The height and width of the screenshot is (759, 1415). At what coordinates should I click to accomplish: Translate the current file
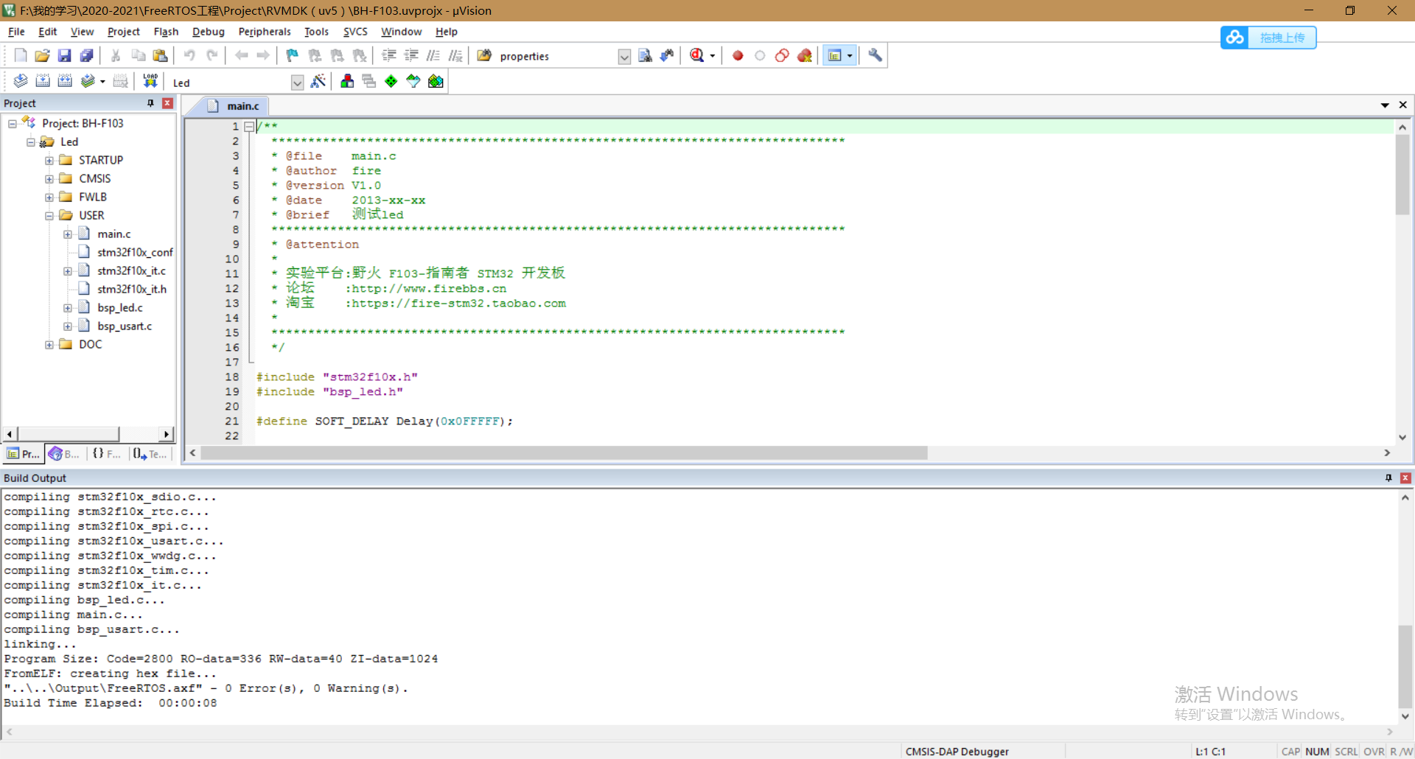point(20,81)
